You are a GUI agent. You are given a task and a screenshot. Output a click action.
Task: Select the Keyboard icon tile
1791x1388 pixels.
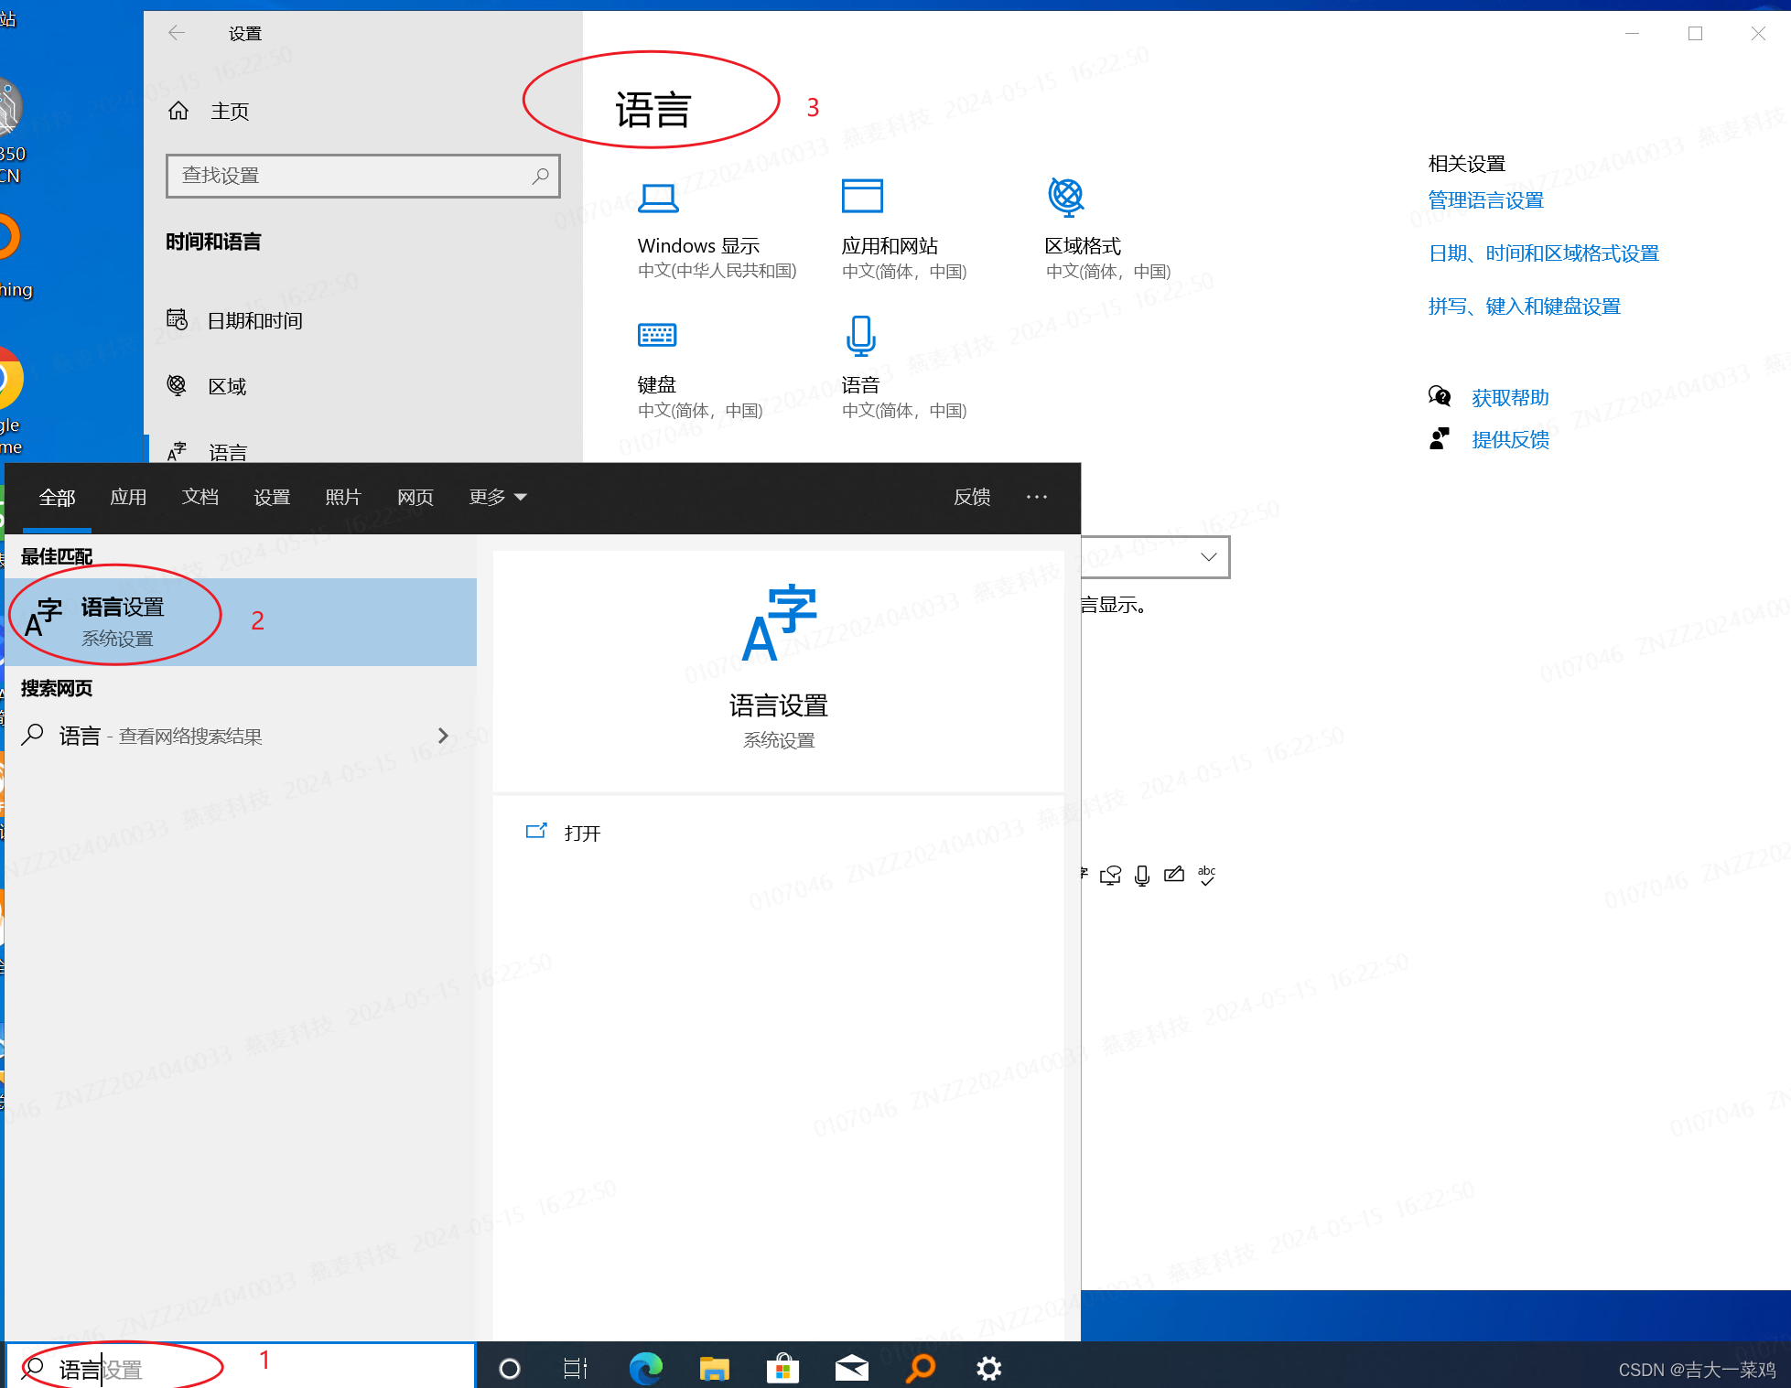pyautogui.click(x=656, y=335)
